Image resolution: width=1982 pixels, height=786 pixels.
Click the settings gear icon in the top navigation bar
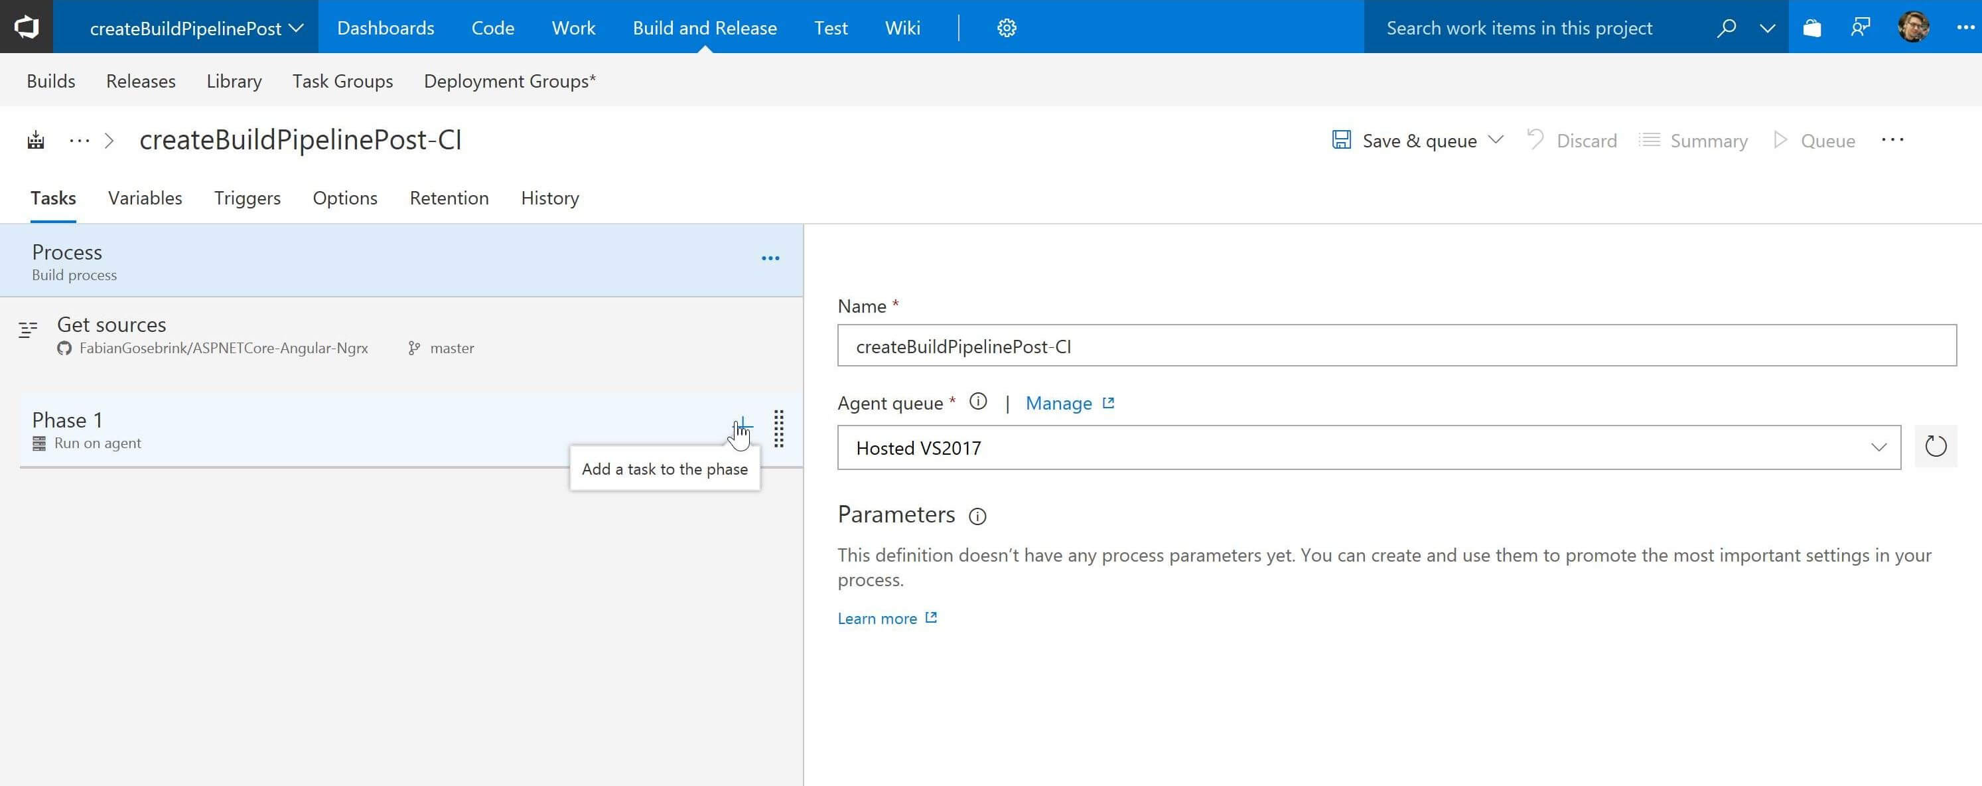(1007, 28)
